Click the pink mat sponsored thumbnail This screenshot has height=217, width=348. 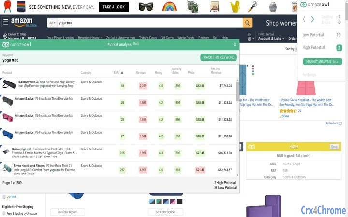point(306,88)
